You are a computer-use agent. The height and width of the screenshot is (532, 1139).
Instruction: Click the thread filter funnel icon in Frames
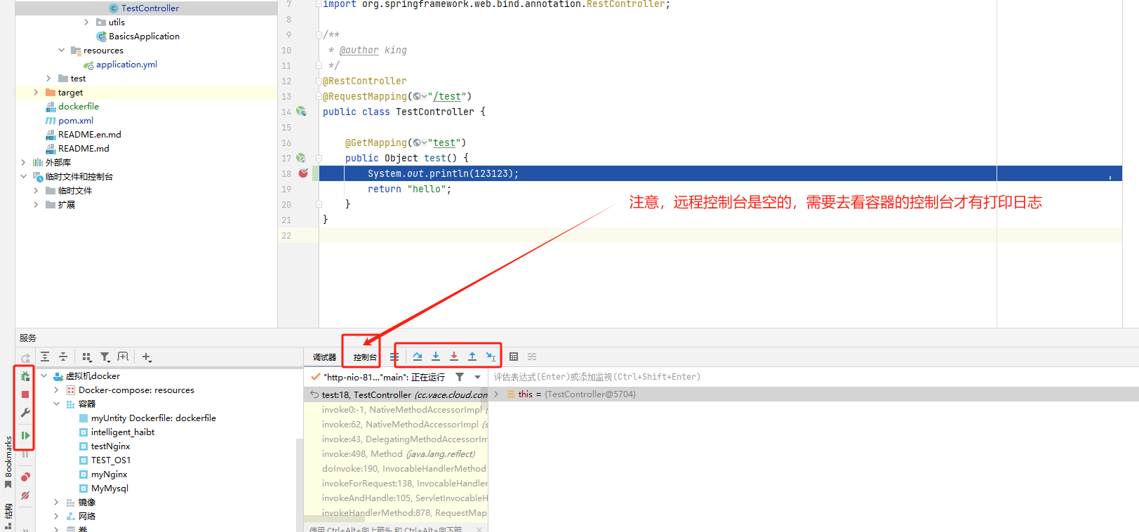(x=460, y=377)
